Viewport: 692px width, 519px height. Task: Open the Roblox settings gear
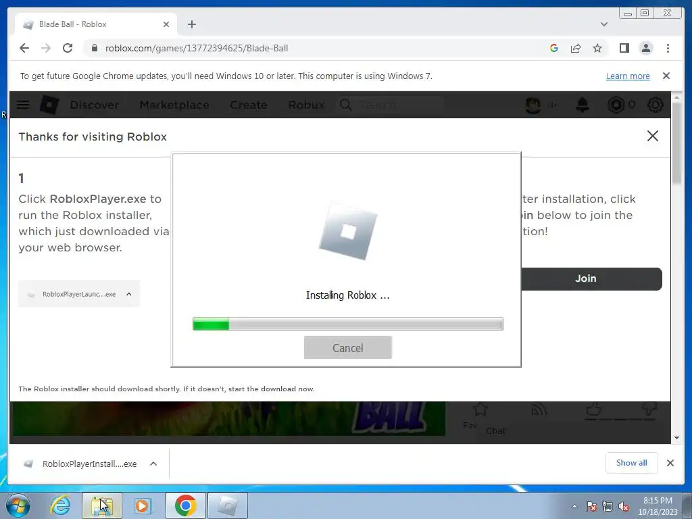click(x=656, y=105)
